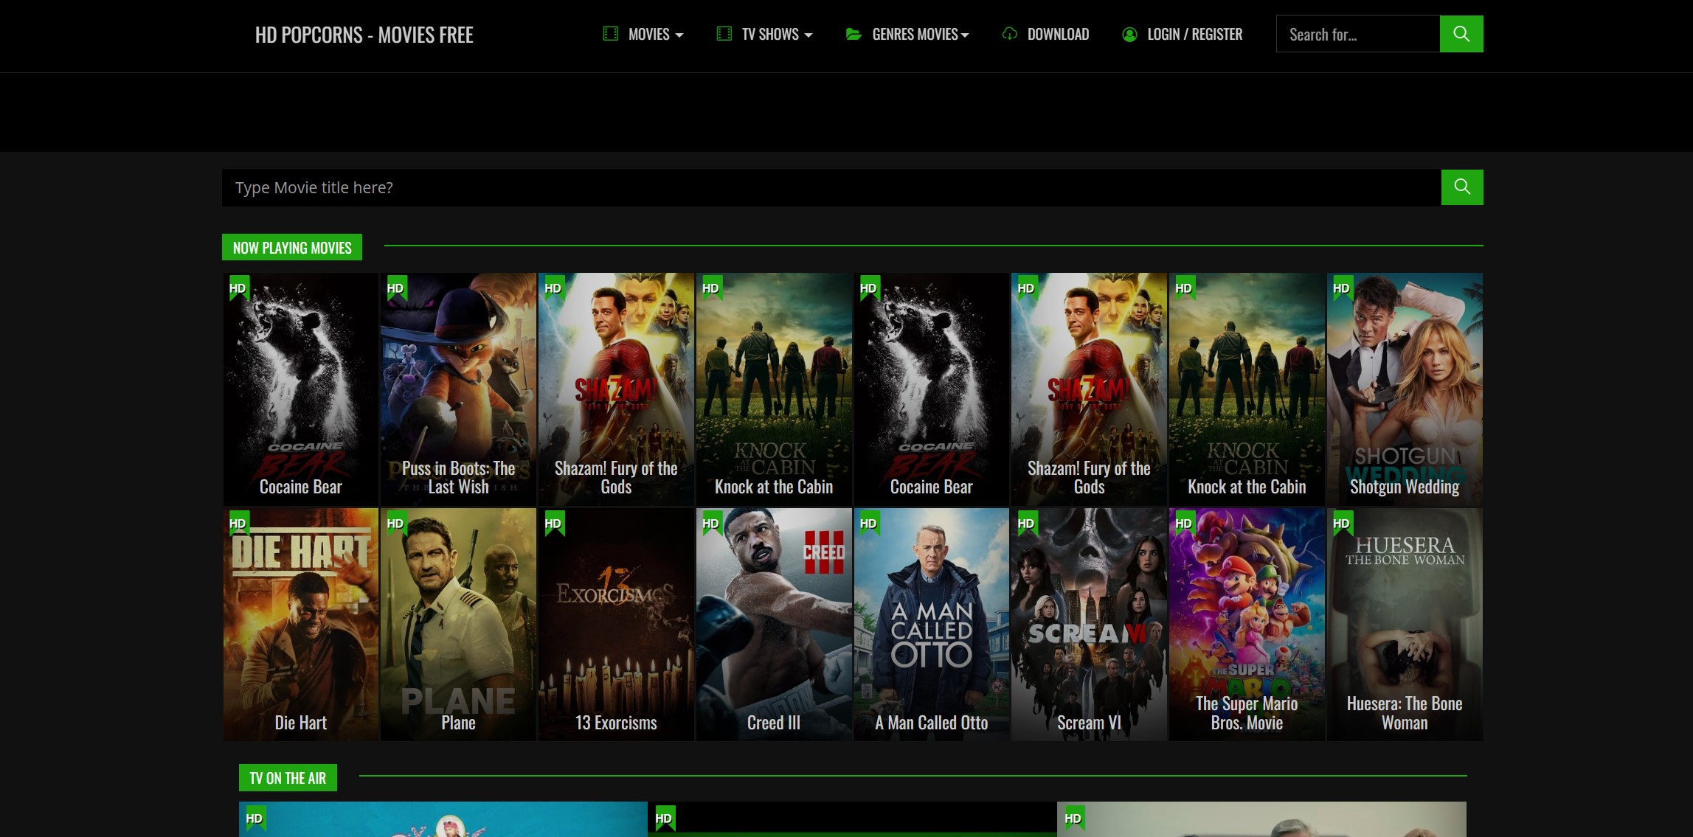The width and height of the screenshot is (1693, 837).
Task: Open The Super Mario Bros. Movie poster
Action: pyautogui.click(x=1247, y=624)
